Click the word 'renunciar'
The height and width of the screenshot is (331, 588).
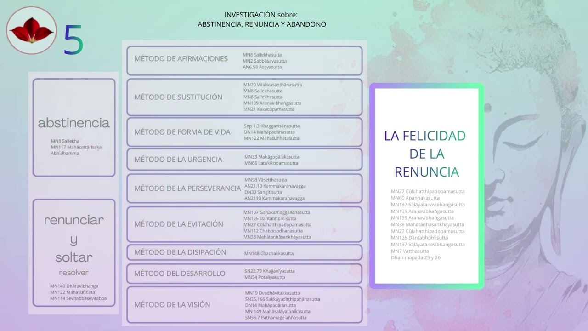pos(73,220)
